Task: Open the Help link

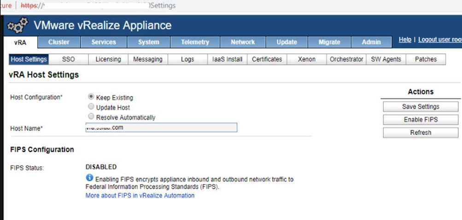Action: pyautogui.click(x=405, y=40)
